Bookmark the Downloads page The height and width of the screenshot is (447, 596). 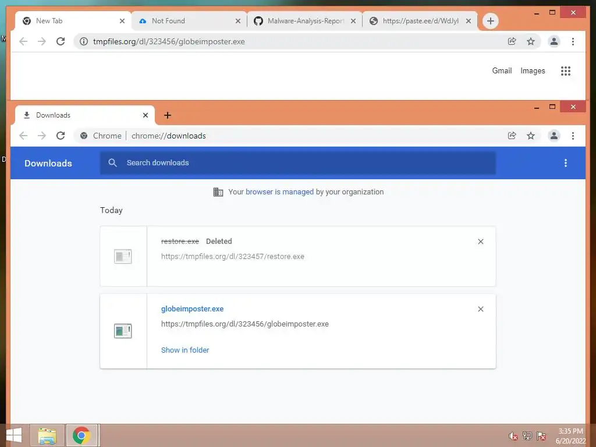coord(531,136)
